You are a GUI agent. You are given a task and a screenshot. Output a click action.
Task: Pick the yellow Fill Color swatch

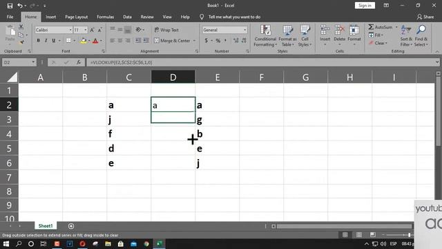tap(84, 41)
